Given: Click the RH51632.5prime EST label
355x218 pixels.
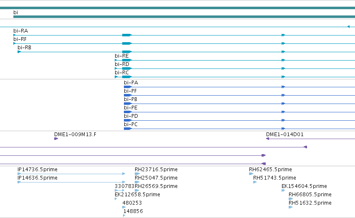Looking at the screenshot, I should (310, 203).
